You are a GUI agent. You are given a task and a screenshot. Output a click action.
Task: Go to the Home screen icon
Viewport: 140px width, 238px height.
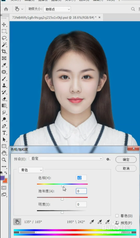click(x=6, y=9)
